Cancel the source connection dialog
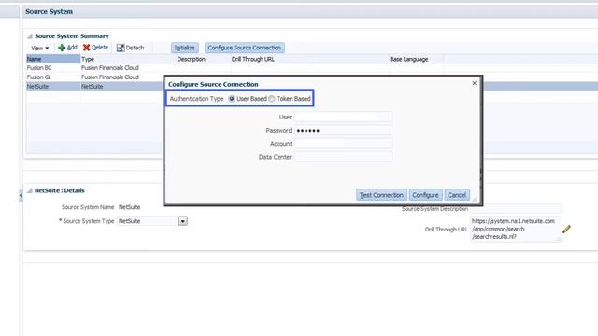Screen dimensions: 598x336 pyautogui.click(x=457, y=195)
